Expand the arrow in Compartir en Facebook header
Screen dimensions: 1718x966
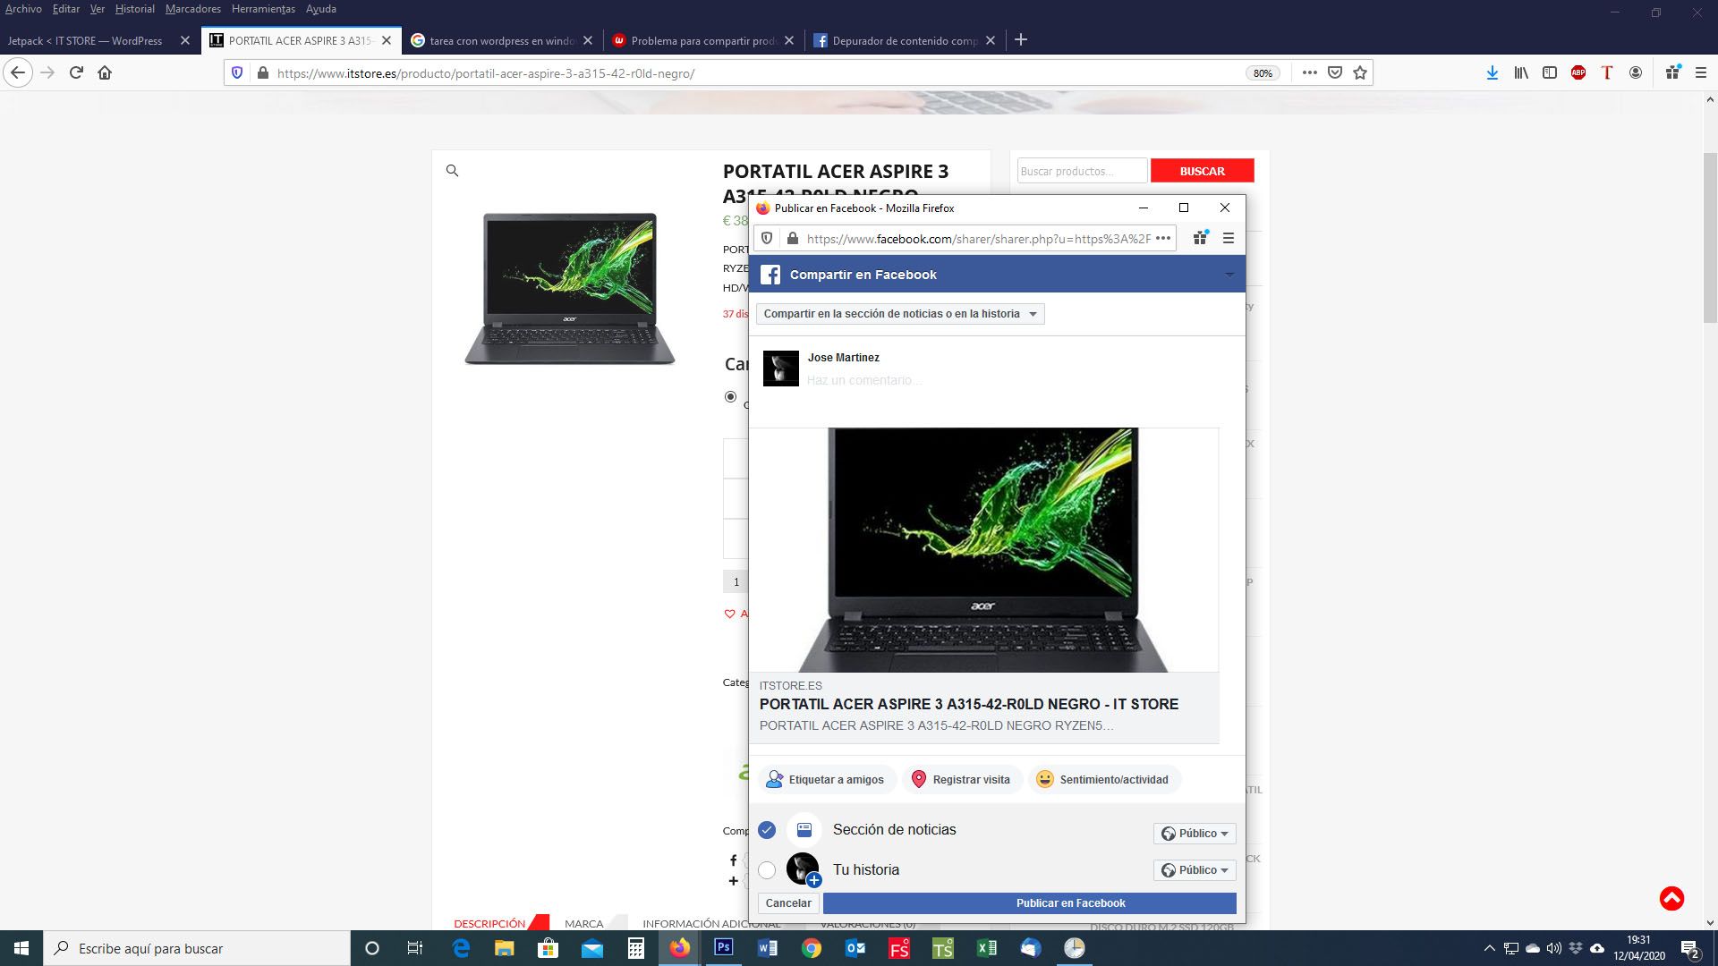point(1229,275)
